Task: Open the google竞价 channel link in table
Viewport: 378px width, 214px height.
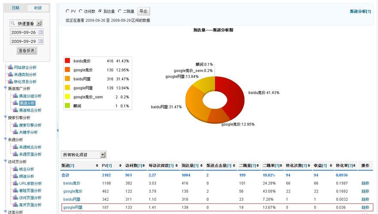Action: coord(73,191)
